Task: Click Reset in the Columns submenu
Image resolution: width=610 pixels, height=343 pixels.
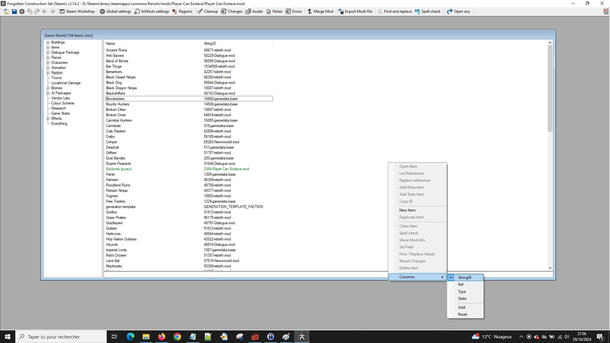Action: 465,314
